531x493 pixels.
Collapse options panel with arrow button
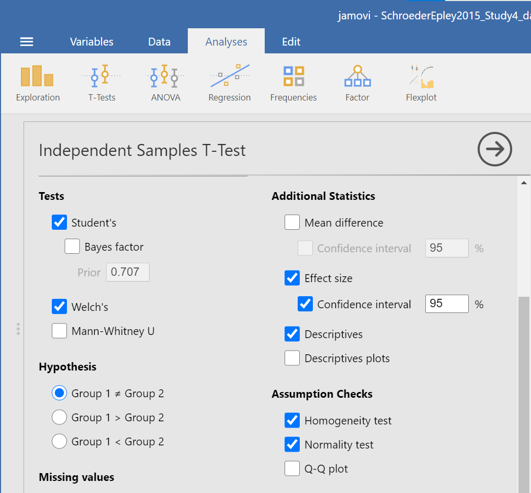(494, 150)
